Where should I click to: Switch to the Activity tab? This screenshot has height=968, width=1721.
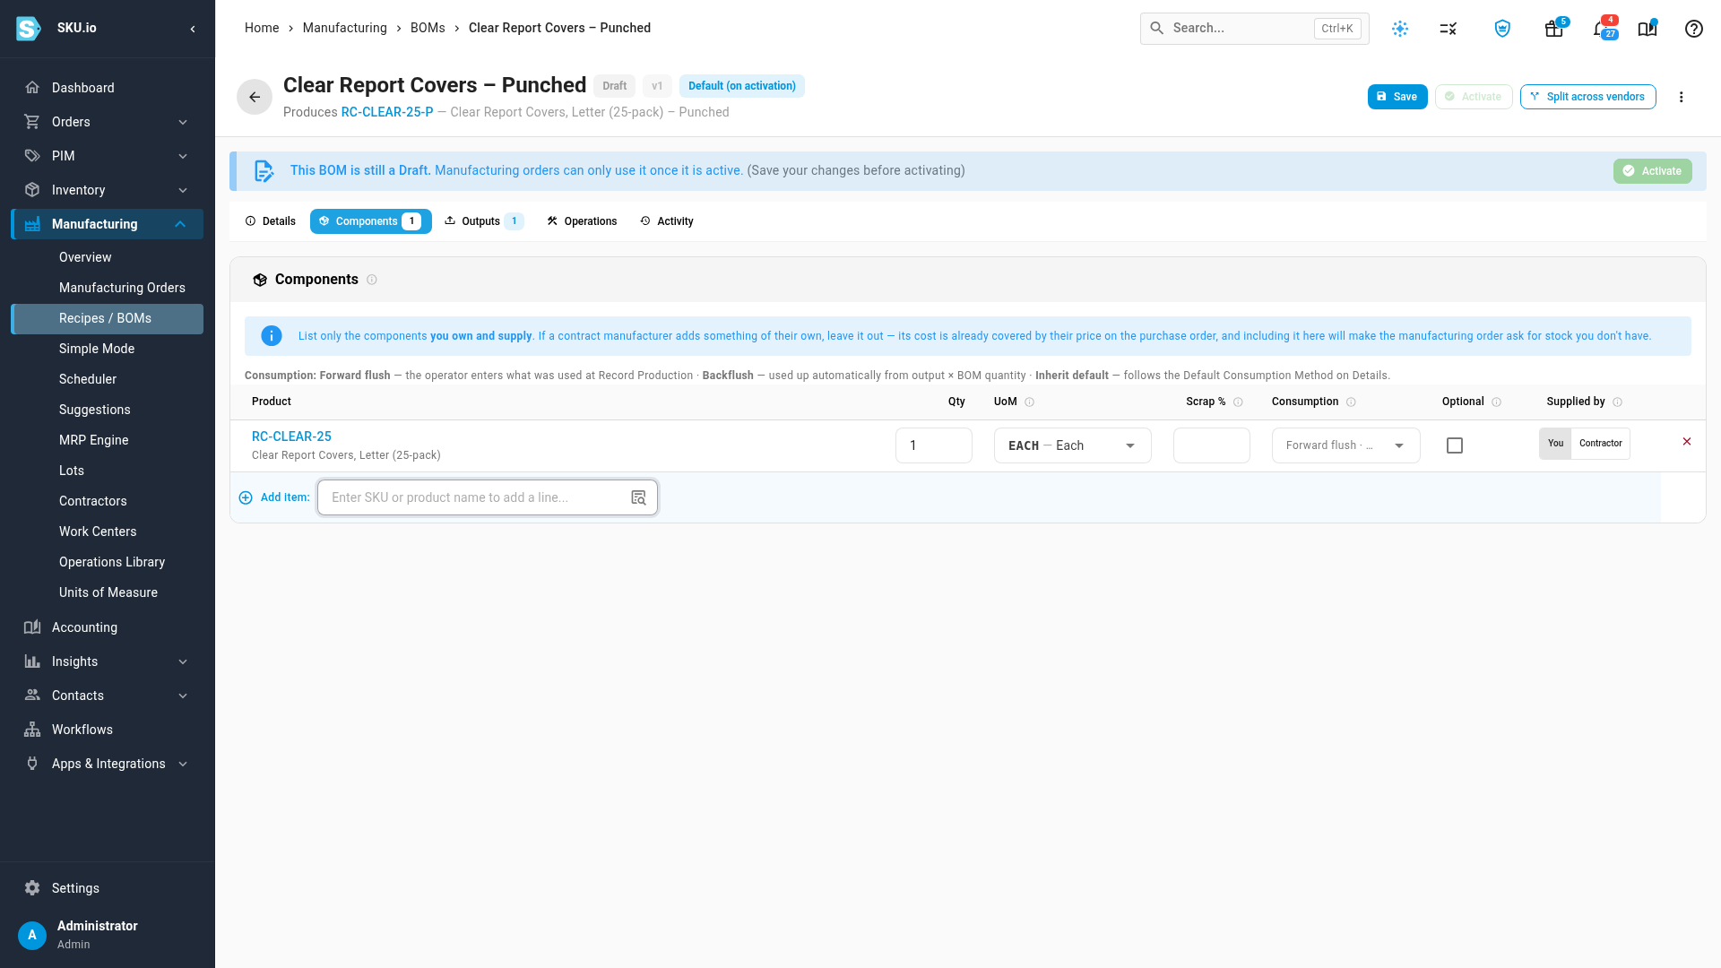pyautogui.click(x=666, y=221)
